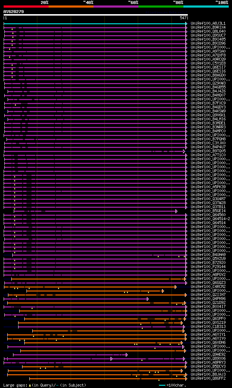The height and width of the screenshot is (388, 232).
Task: Click the UniRef100_P29144 hit name
Action: click(x=208, y=267)
